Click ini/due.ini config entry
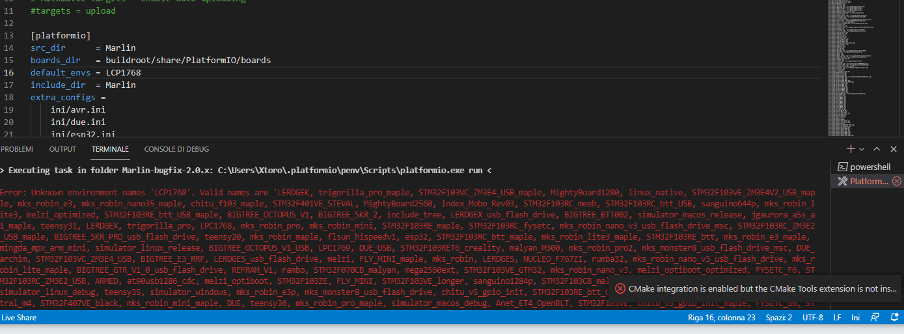This screenshot has height=334, width=904. click(78, 122)
